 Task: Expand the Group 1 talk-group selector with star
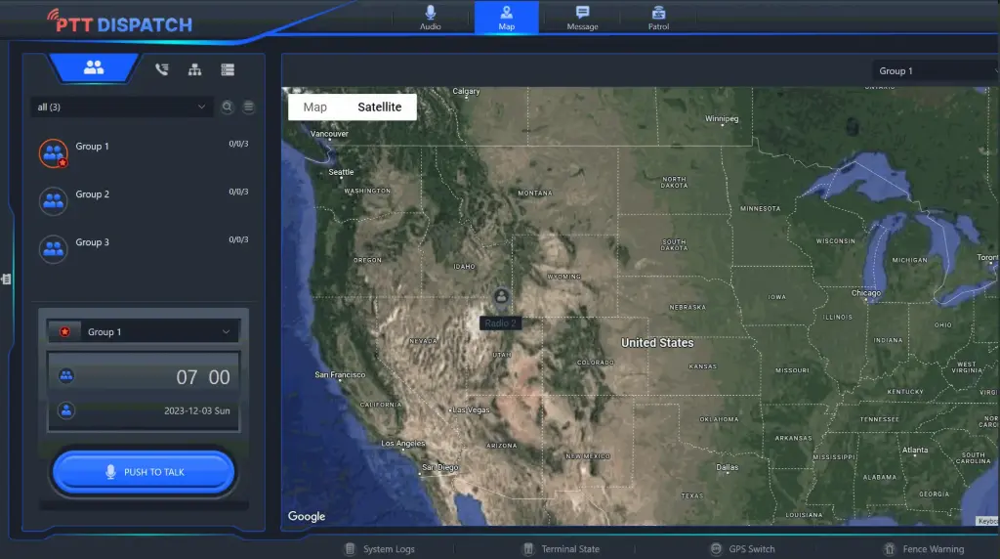[x=144, y=332]
